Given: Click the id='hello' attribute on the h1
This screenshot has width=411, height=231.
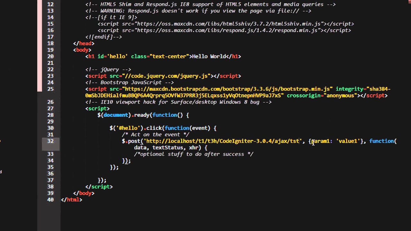Looking at the screenshot, I should click(x=113, y=56).
